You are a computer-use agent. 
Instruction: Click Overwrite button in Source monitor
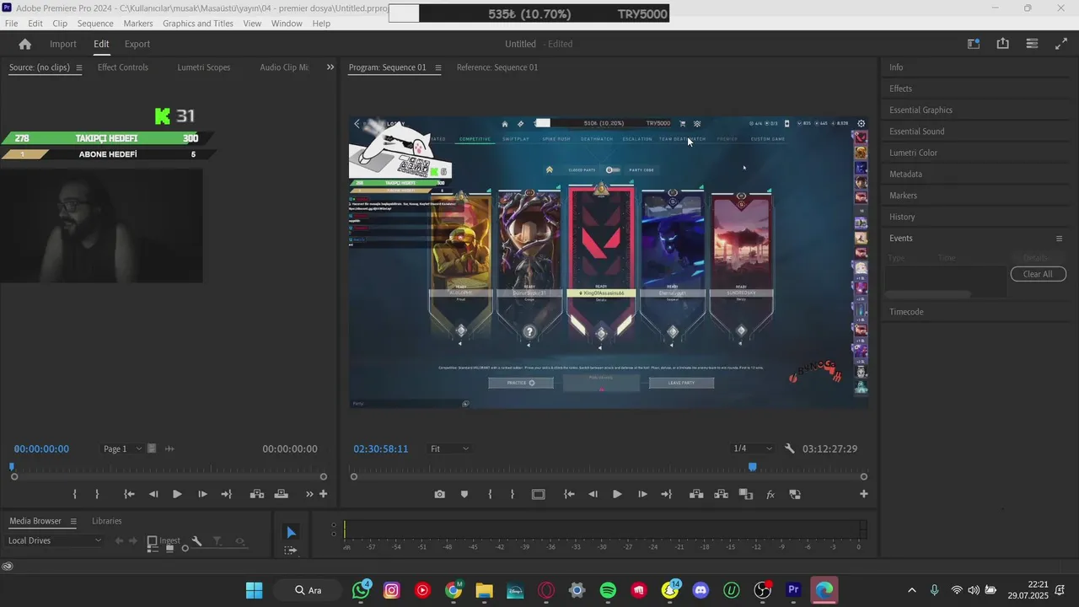282,494
